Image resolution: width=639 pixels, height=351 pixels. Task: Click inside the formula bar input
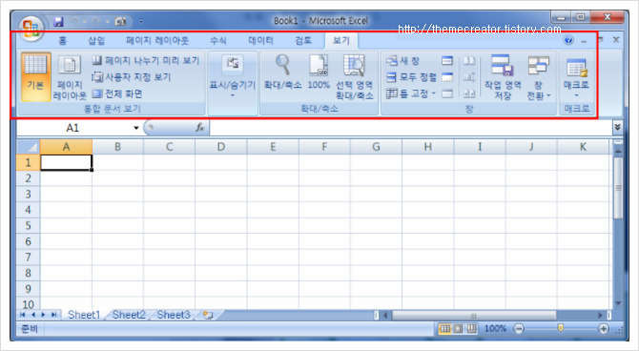coord(411,128)
